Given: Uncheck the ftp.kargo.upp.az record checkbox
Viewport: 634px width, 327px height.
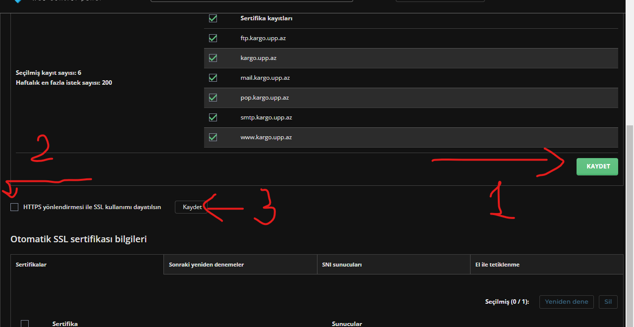Looking at the screenshot, I should tap(213, 38).
